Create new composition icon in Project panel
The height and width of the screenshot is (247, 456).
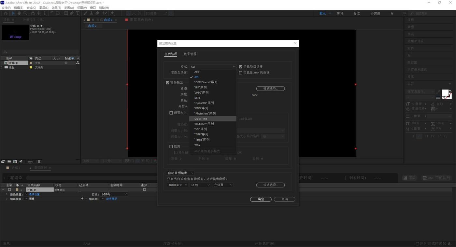15,161
